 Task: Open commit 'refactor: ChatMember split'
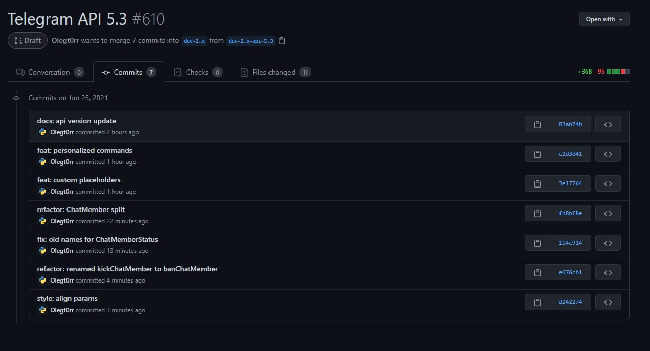(81, 210)
